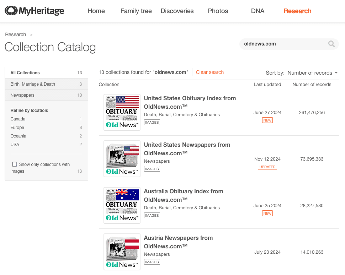
Task: Filter by Birth, Marriage & Death
Action: click(47, 84)
